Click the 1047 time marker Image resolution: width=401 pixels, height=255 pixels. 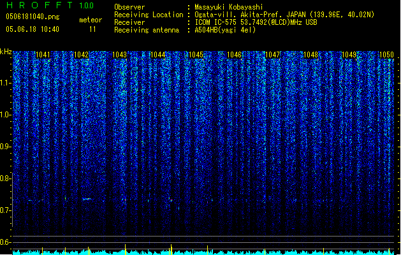click(x=273, y=55)
